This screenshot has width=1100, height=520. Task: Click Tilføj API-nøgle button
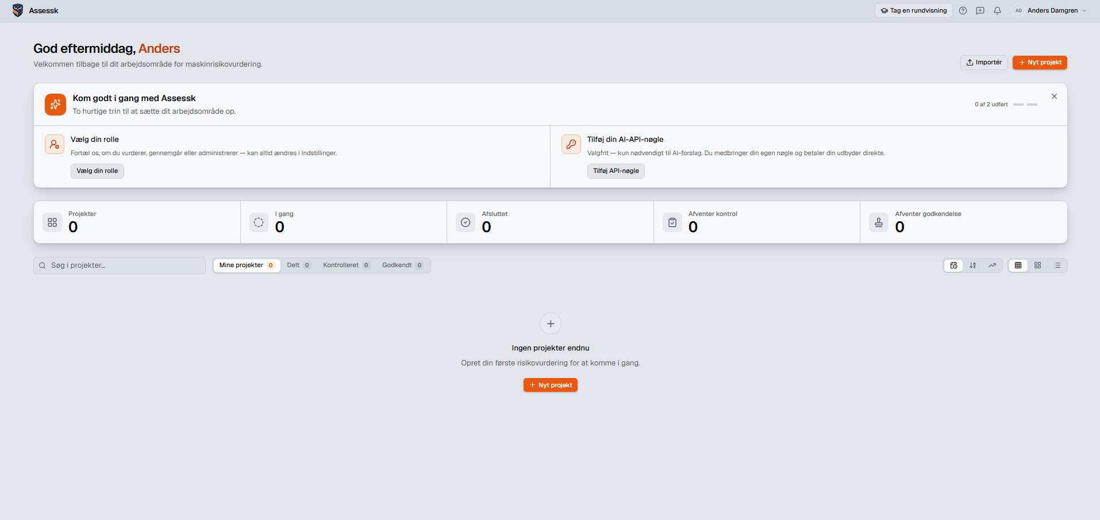(x=616, y=171)
